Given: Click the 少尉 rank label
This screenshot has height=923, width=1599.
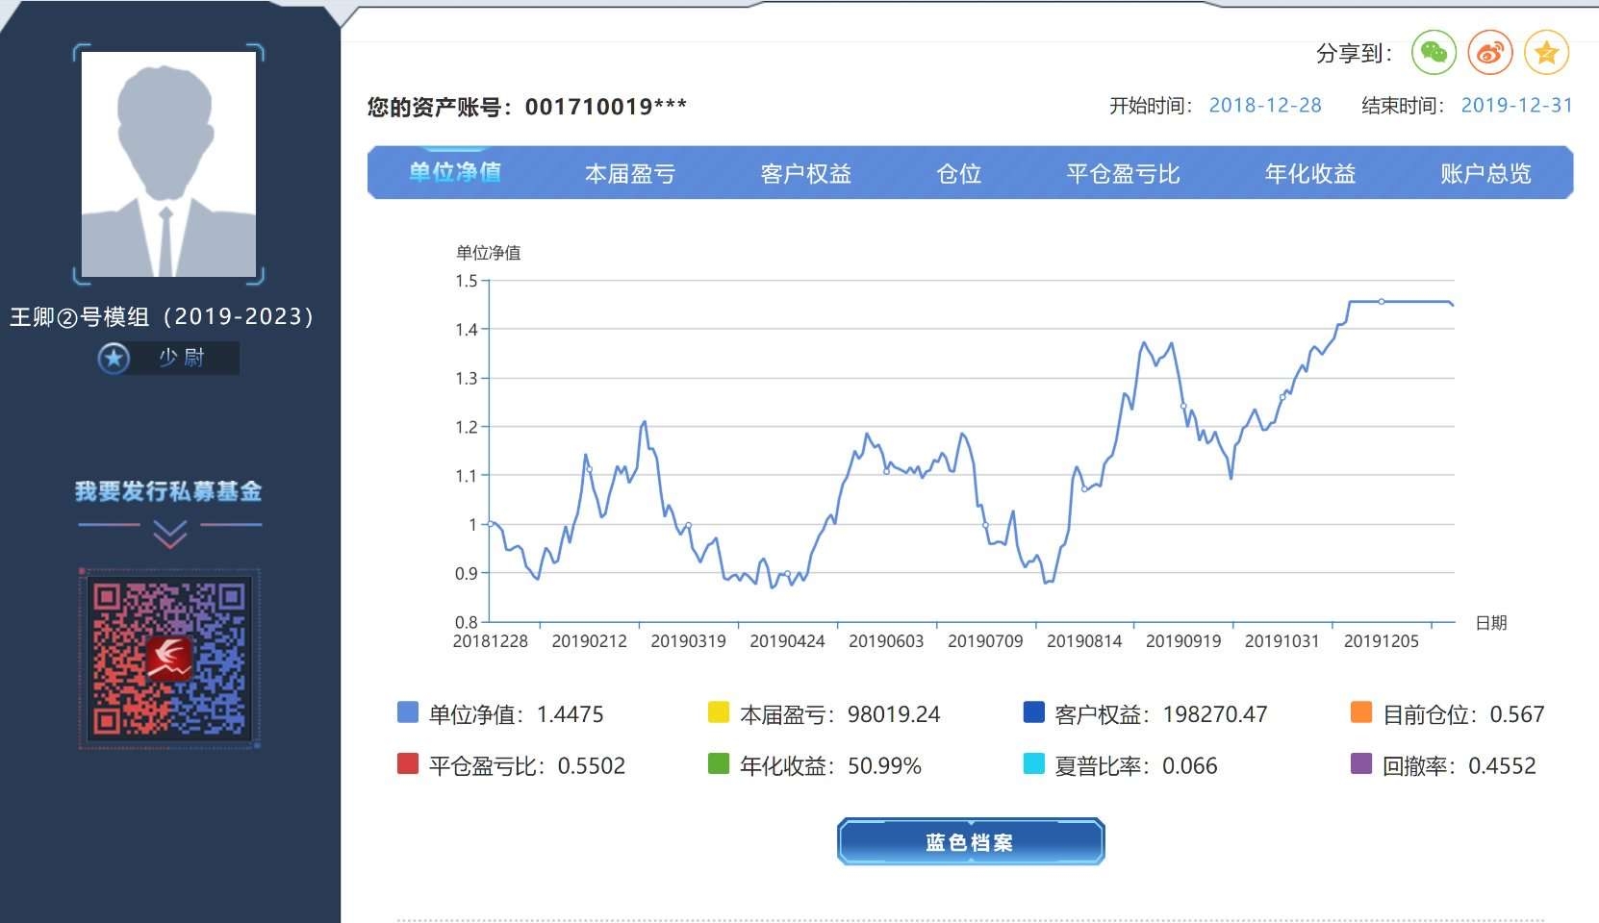Looking at the screenshot, I should (x=182, y=359).
